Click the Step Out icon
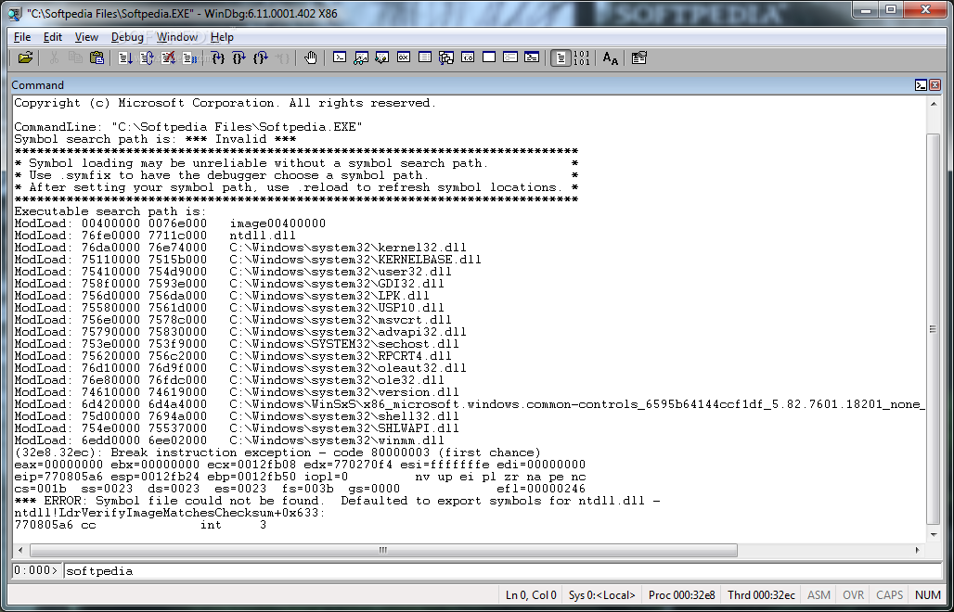 pyautogui.click(x=261, y=57)
